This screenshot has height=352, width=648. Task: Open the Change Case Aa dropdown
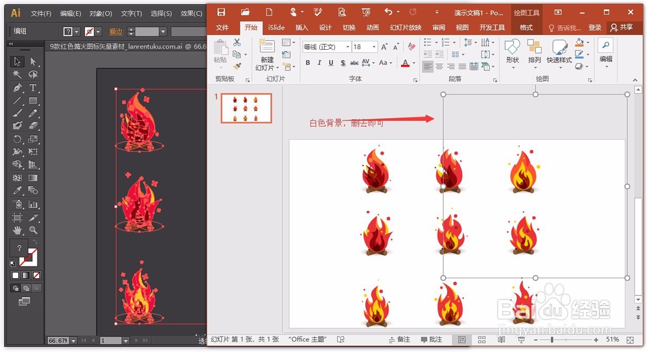(386, 63)
